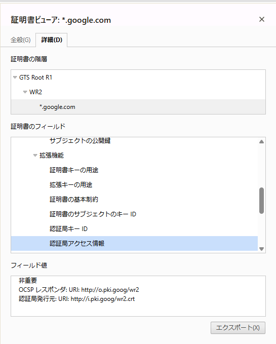Click the fields list scroll down arrow
Screen dimensions: 276x344
(x=261, y=249)
